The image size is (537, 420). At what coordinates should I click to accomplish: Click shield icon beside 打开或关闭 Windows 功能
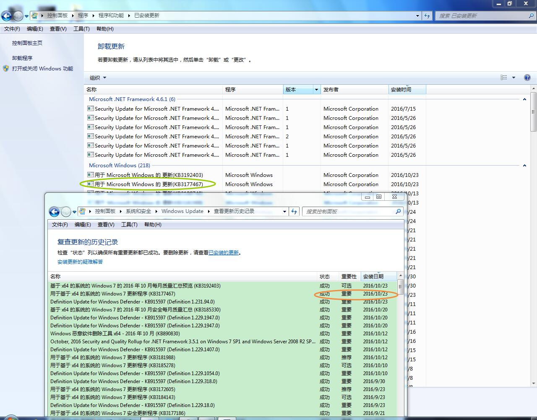[x=6, y=68]
